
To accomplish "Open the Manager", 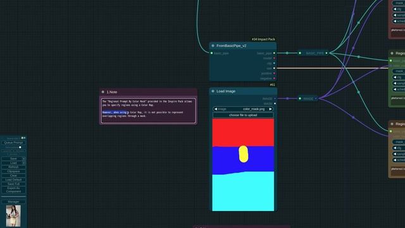I will pyautogui.click(x=13, y=201).
